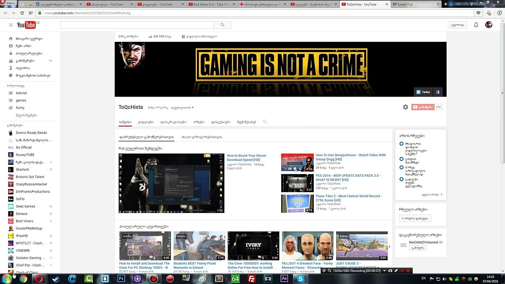Open Google Chrome from the taskbar
Viewport: 505px width, 284px height.
coord(23,279)
